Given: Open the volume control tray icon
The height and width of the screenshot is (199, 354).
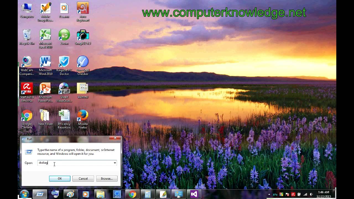Looking at the screenshot, I should point(311,194).
